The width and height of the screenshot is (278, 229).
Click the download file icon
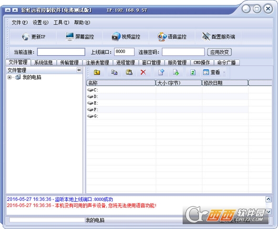coord(175,73)
